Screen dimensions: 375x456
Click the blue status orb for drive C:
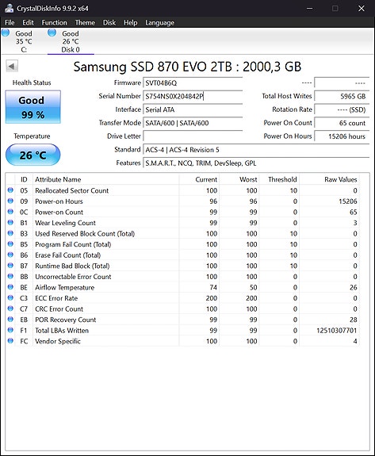click(6, 33)
